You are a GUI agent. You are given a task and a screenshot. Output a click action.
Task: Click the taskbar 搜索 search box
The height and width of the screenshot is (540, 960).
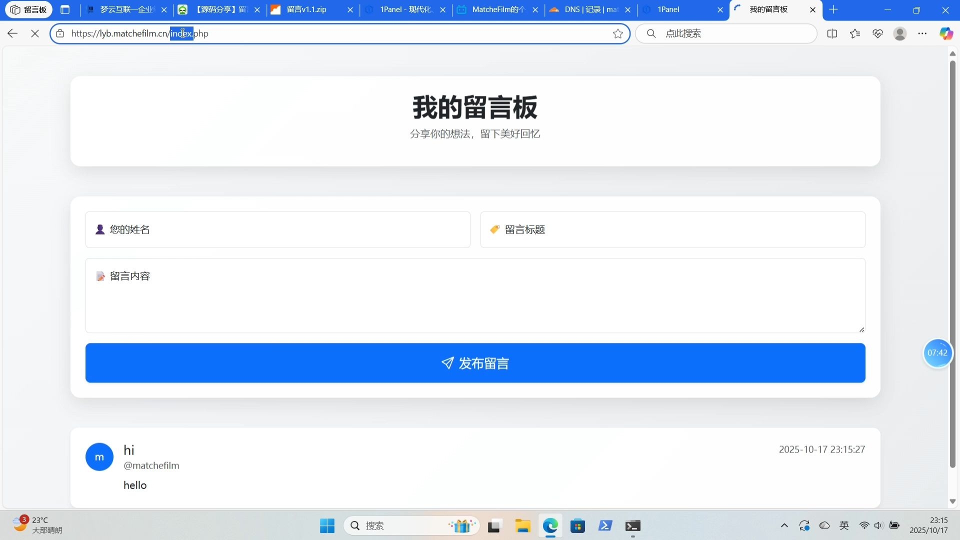[x=411, y=526]
